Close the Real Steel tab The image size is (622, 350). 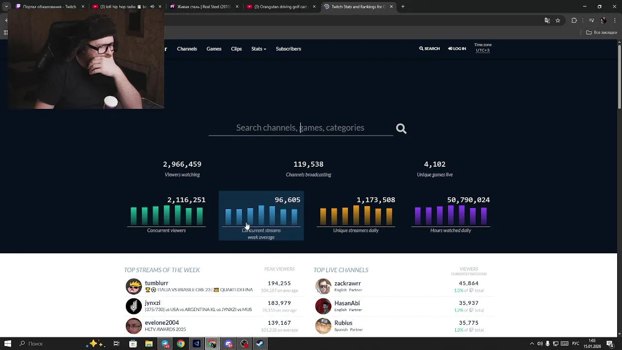237,7
